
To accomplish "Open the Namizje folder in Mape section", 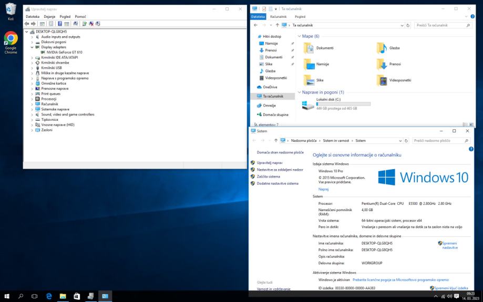I will pos(316,64).
